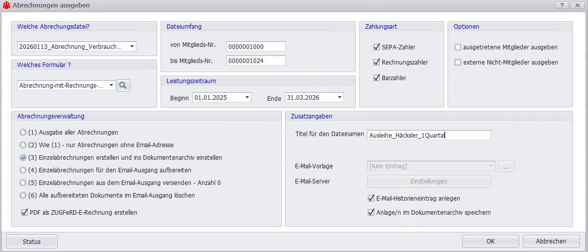Click the von Mitglieds-Nr. input field
The width and height of the screenshot is (588, 252).
point(256,46)
